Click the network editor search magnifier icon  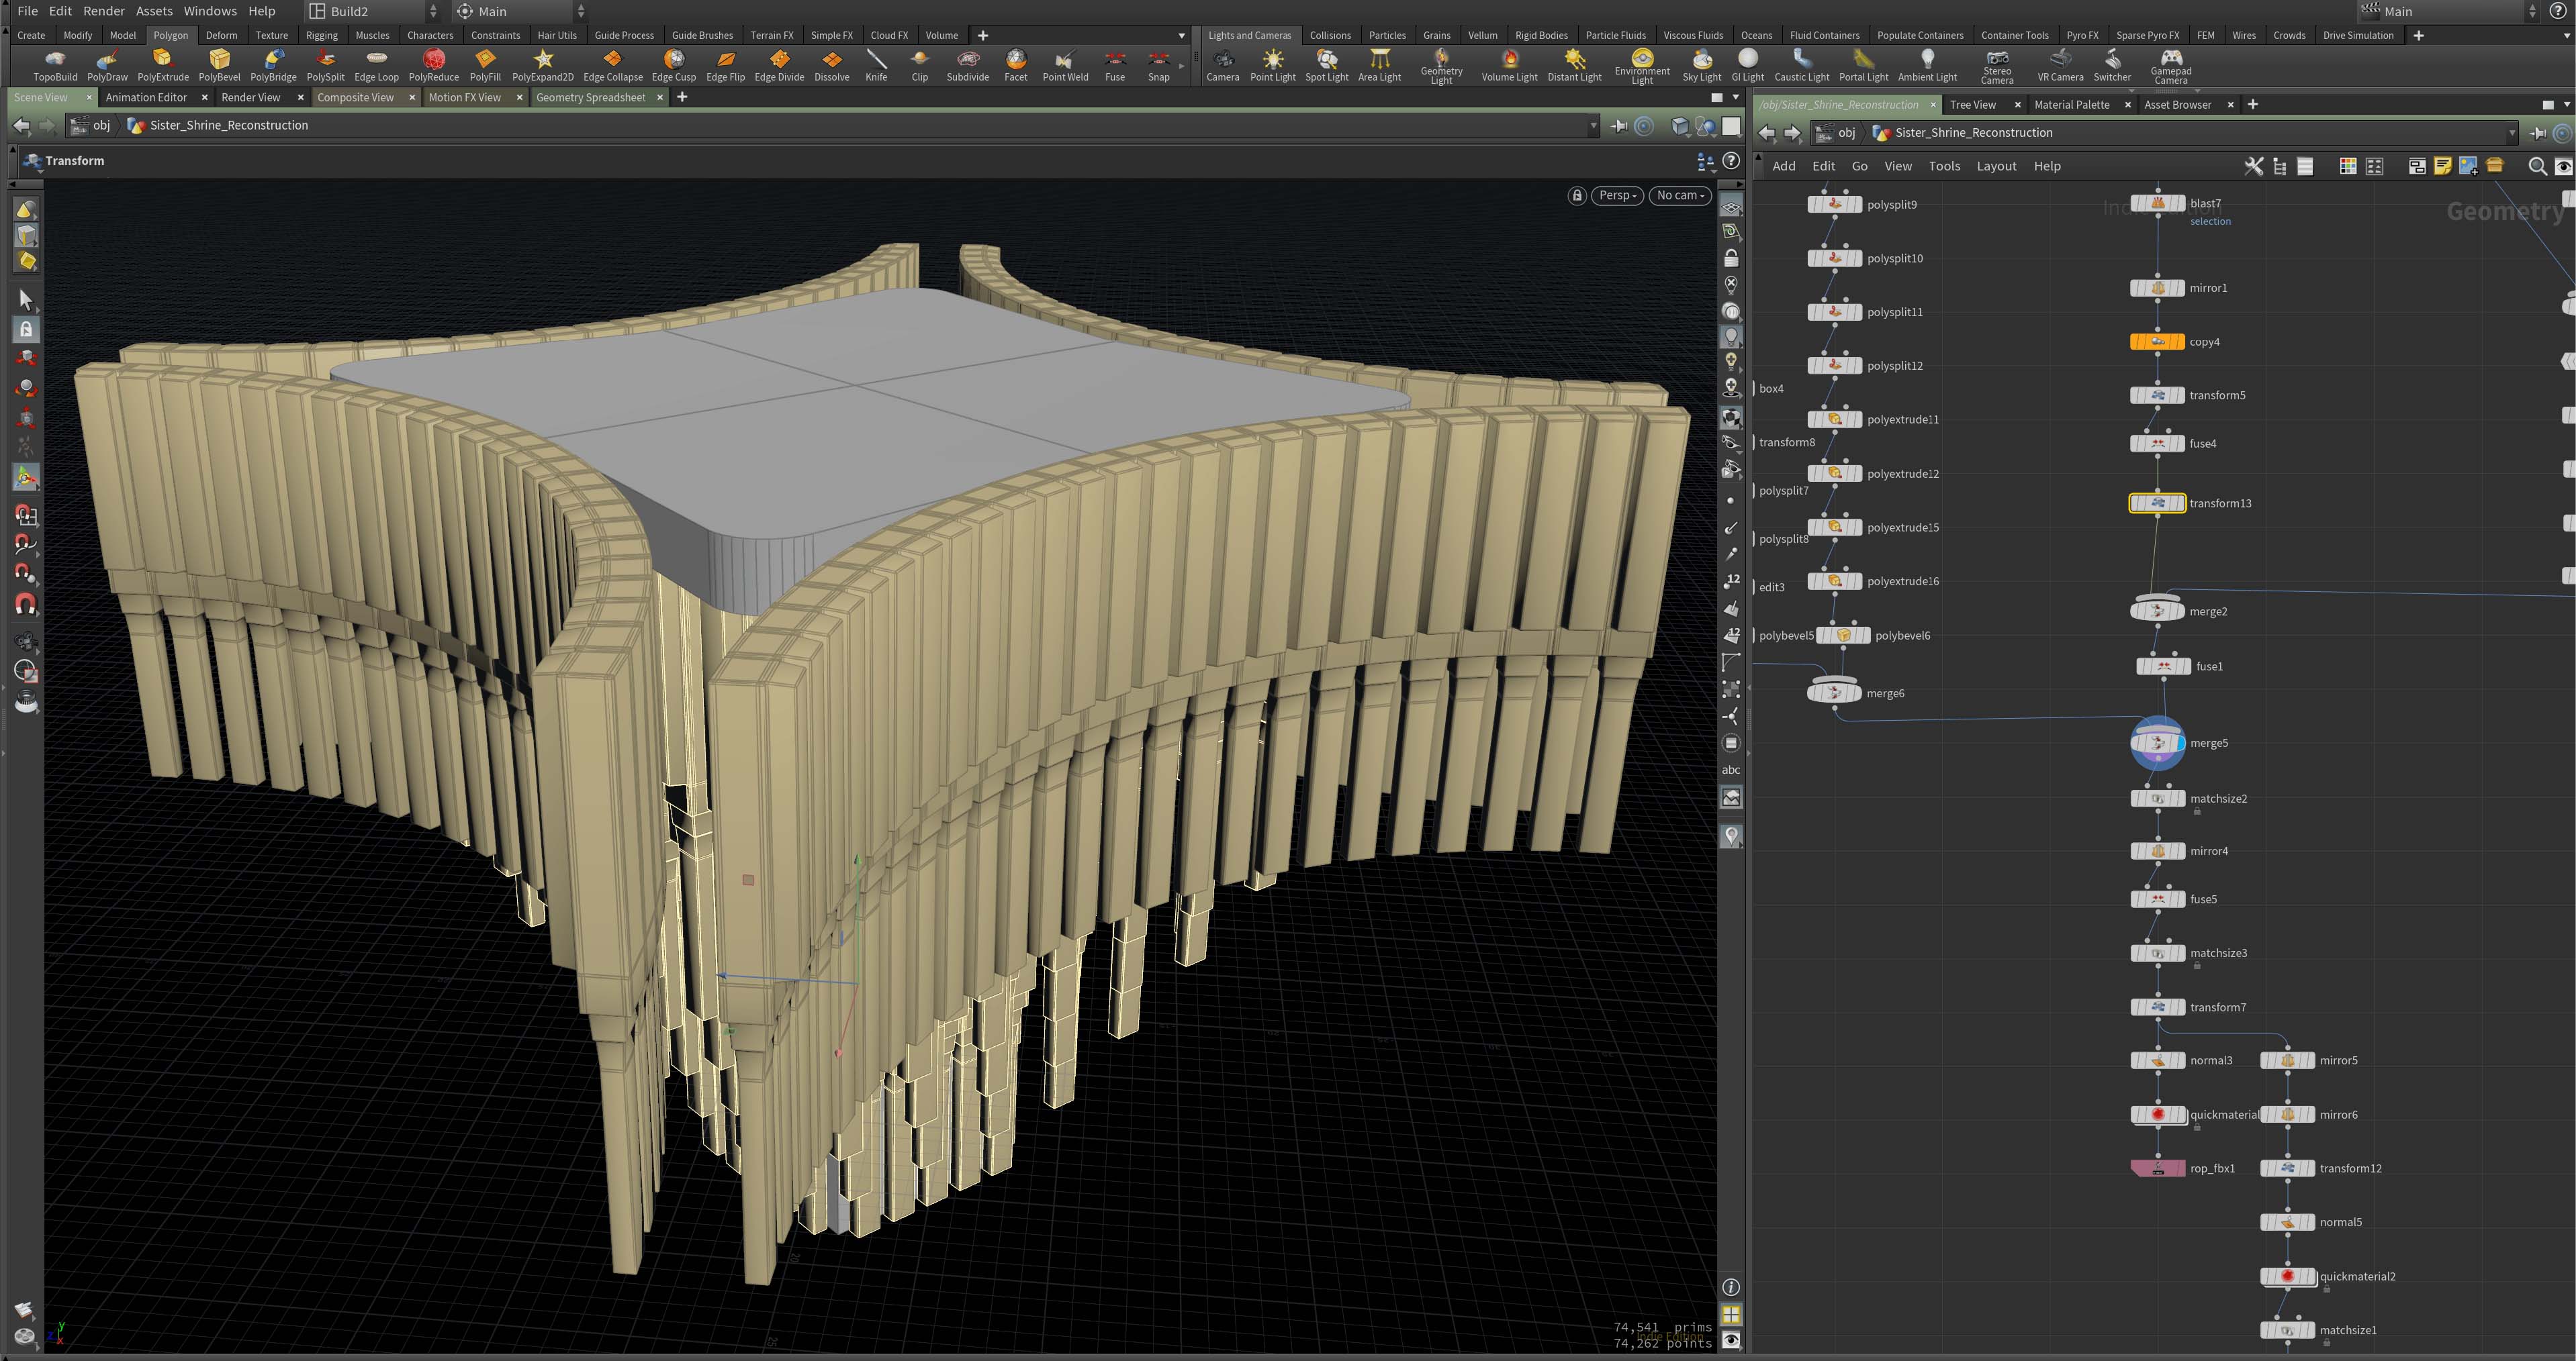coord(2536,166)
